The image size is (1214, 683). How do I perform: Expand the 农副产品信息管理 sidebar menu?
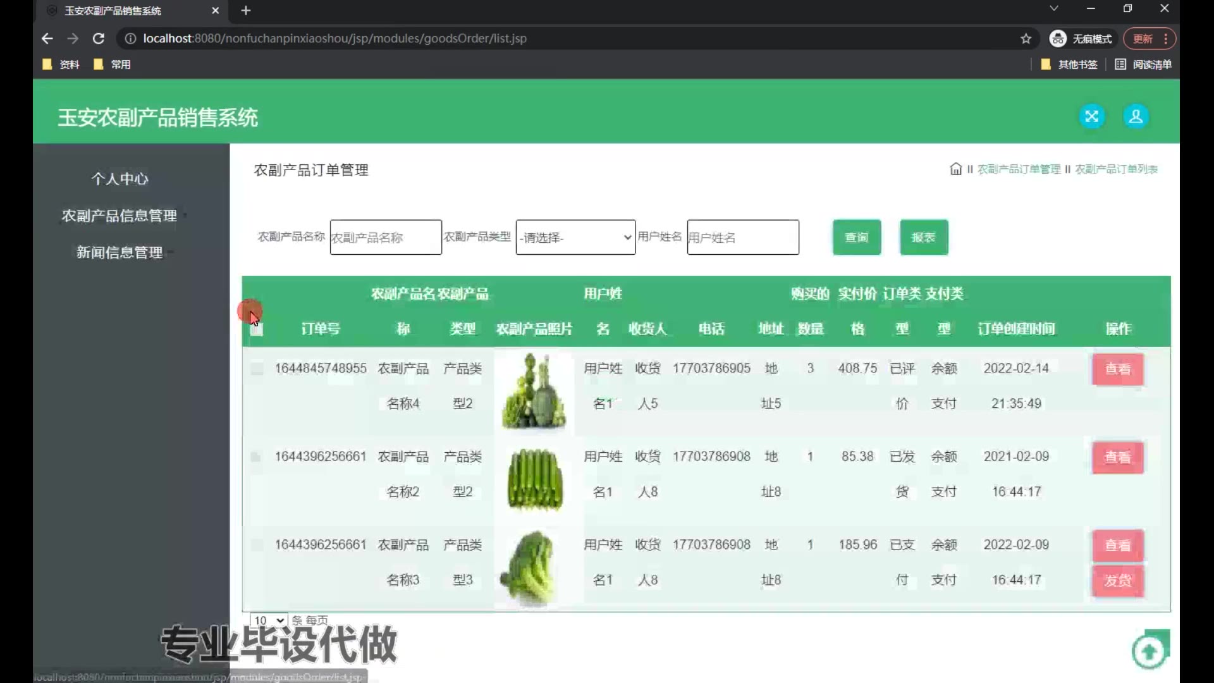119,216
